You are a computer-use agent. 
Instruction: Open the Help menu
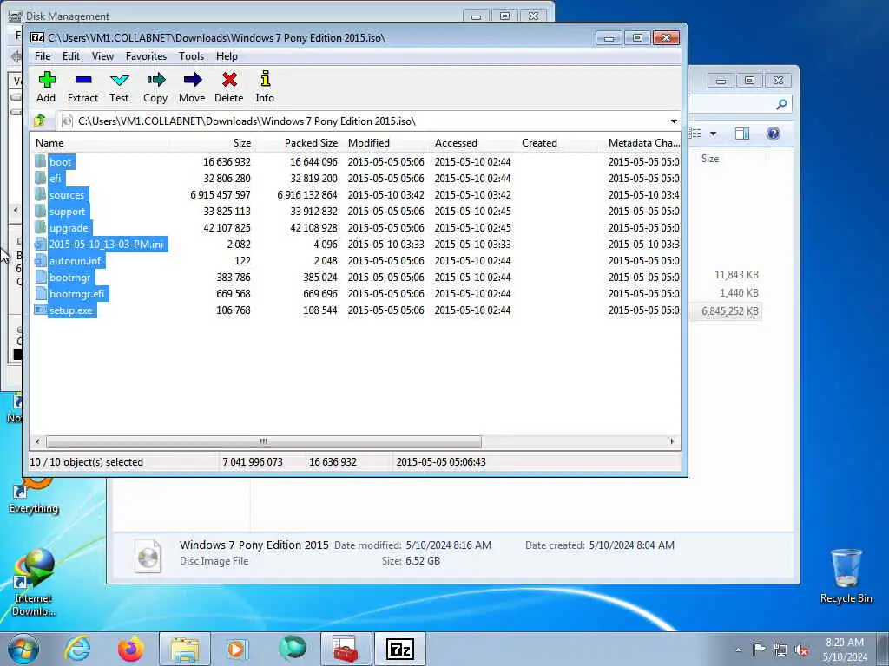(x=227, y=56)
